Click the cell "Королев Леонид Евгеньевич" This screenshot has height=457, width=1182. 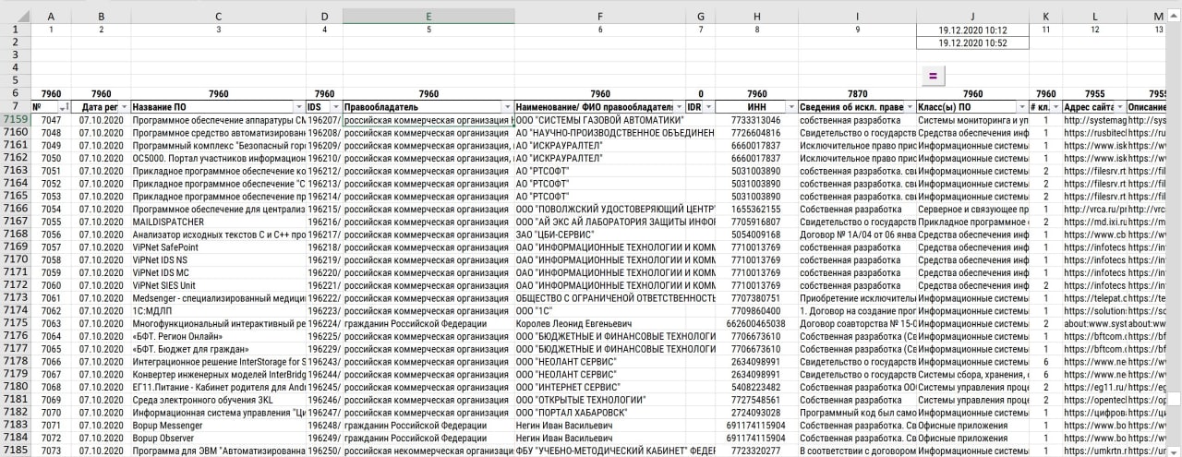600,323
